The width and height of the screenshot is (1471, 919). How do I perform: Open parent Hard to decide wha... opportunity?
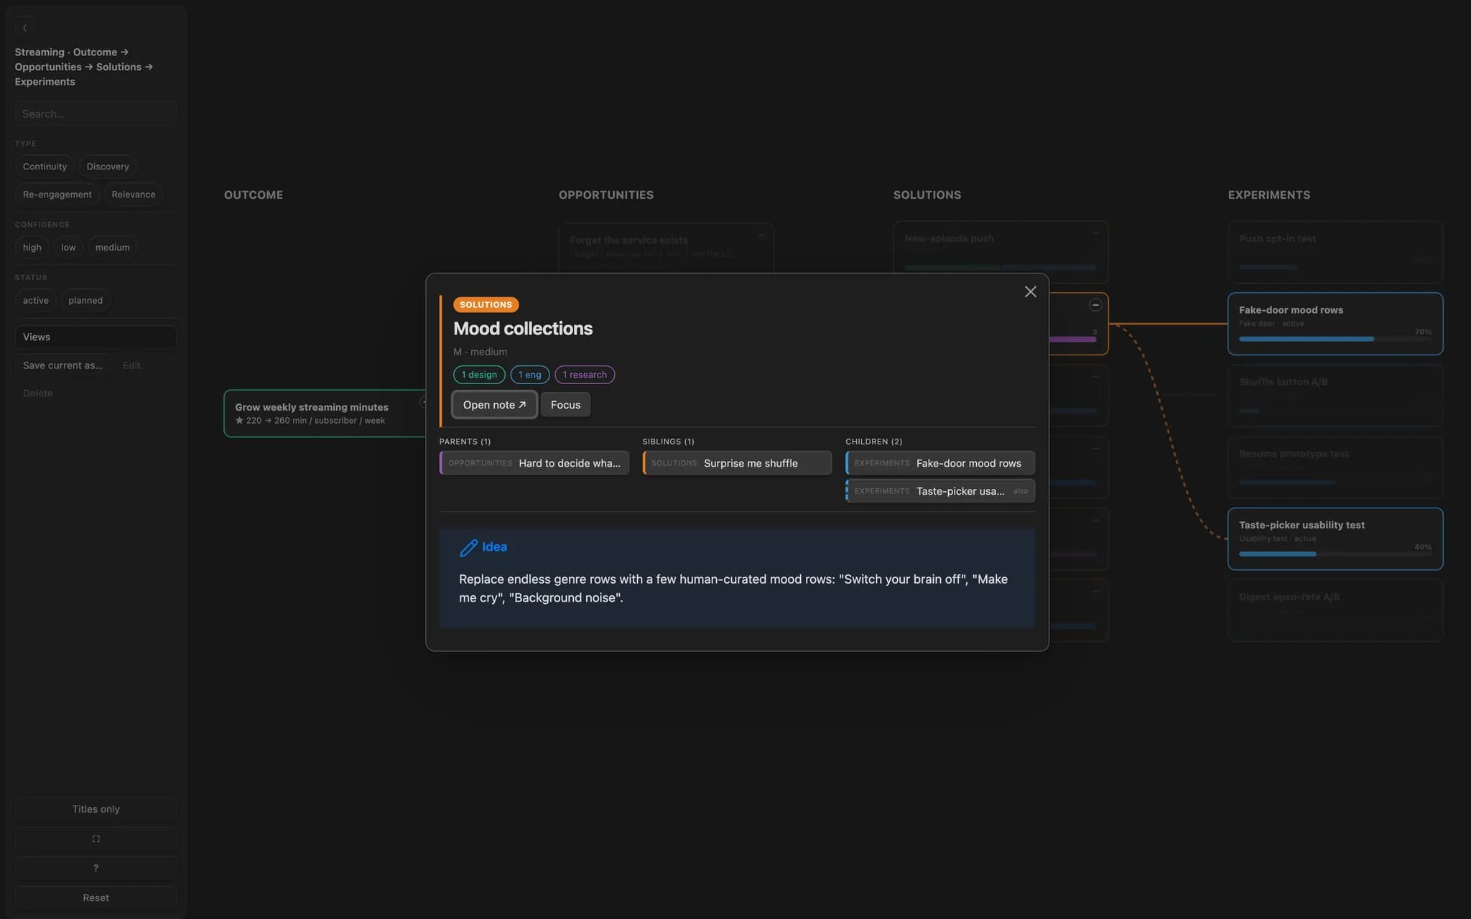pos(534,463)
